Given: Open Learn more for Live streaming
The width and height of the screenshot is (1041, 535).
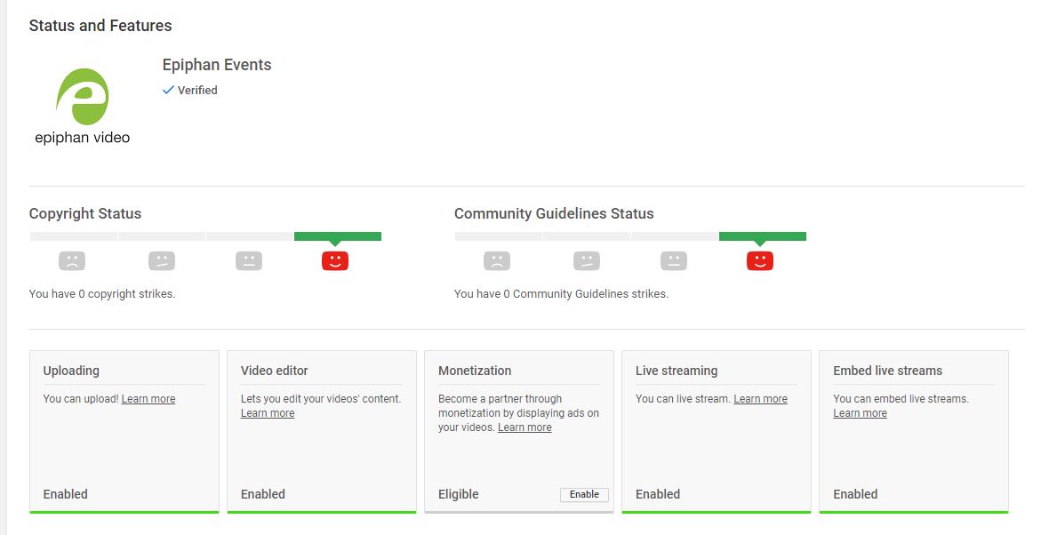Looking at the screenshot, I should [760, 399].
